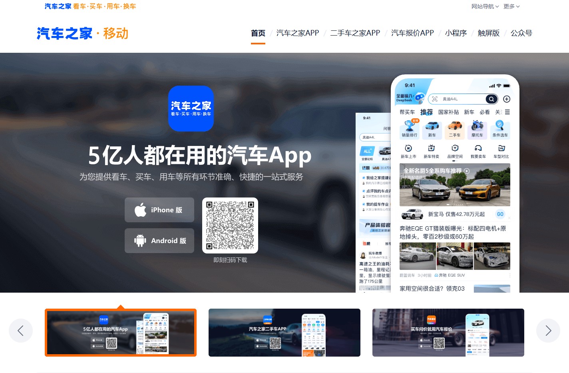The image size is (569, 373).
Task: Open the 触屏版 tab
Action: click(x=489, y=33)
